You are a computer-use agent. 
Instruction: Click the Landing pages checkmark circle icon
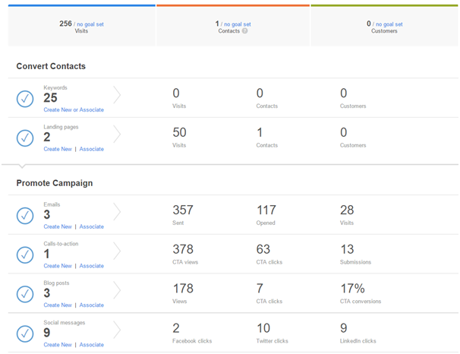[x=25, y=138]
